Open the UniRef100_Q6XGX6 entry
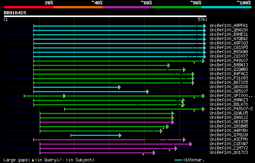This screenshot has width=255, height=163. point(229,87)
